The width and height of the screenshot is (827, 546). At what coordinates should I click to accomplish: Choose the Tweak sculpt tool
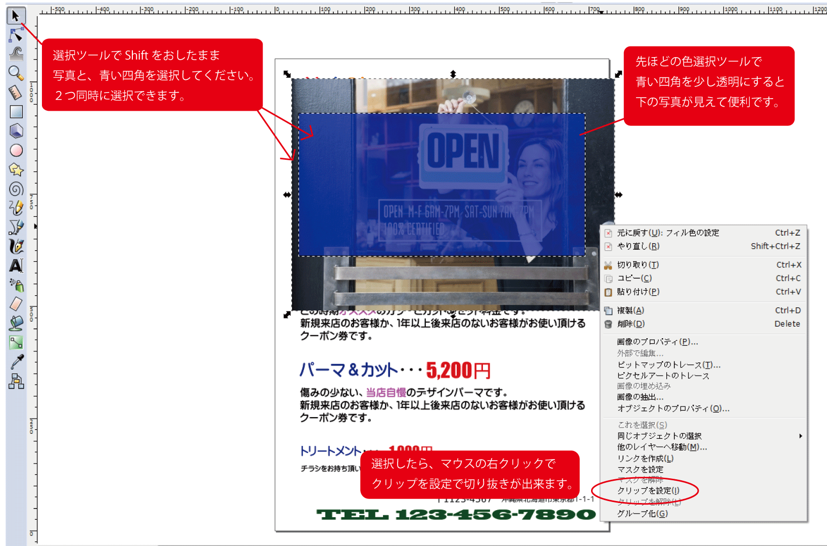pos(16,54)
